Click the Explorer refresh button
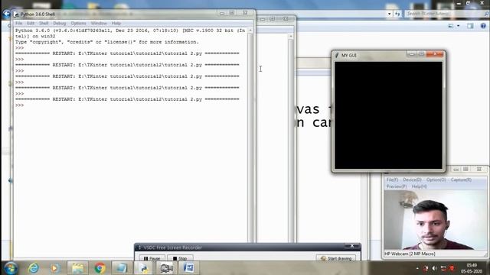Image resolution: width=490 pixels, height=275 pixels. click(x=397, y=14)
